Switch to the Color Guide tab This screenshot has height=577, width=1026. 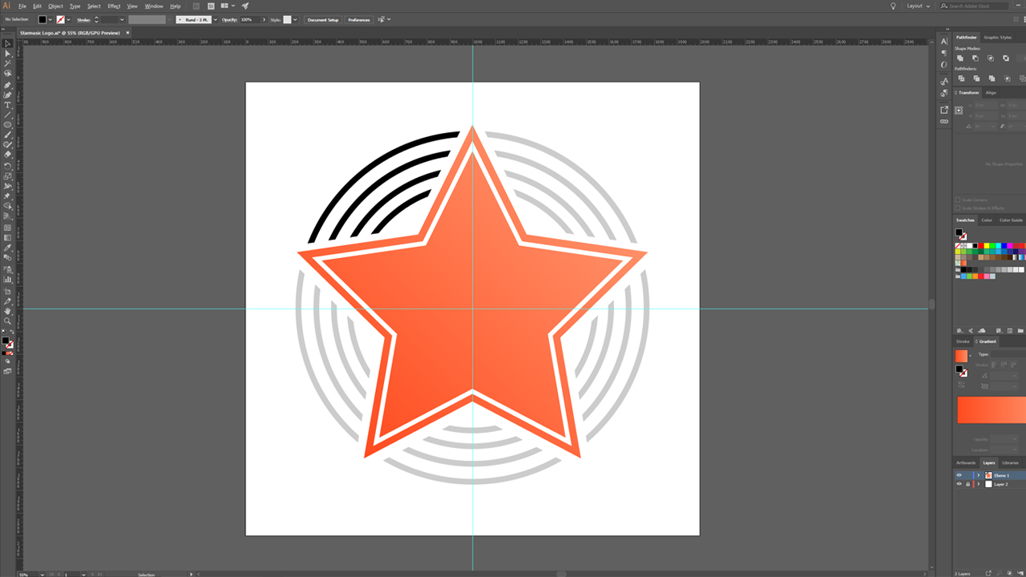point(1011,220)
